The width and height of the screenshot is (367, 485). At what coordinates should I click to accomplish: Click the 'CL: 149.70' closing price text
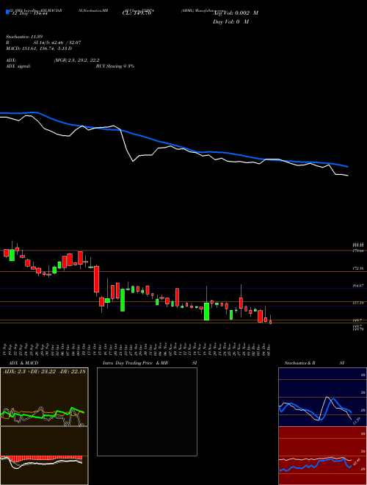point(137,13)
